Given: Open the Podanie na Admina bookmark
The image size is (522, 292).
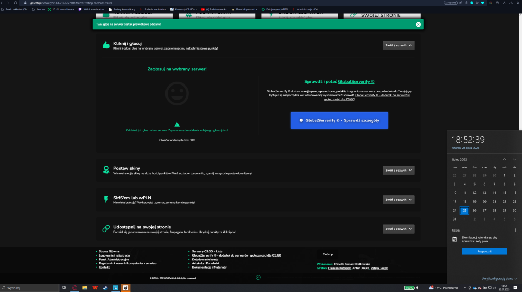Looking at the screenshot, I should 153,9.
